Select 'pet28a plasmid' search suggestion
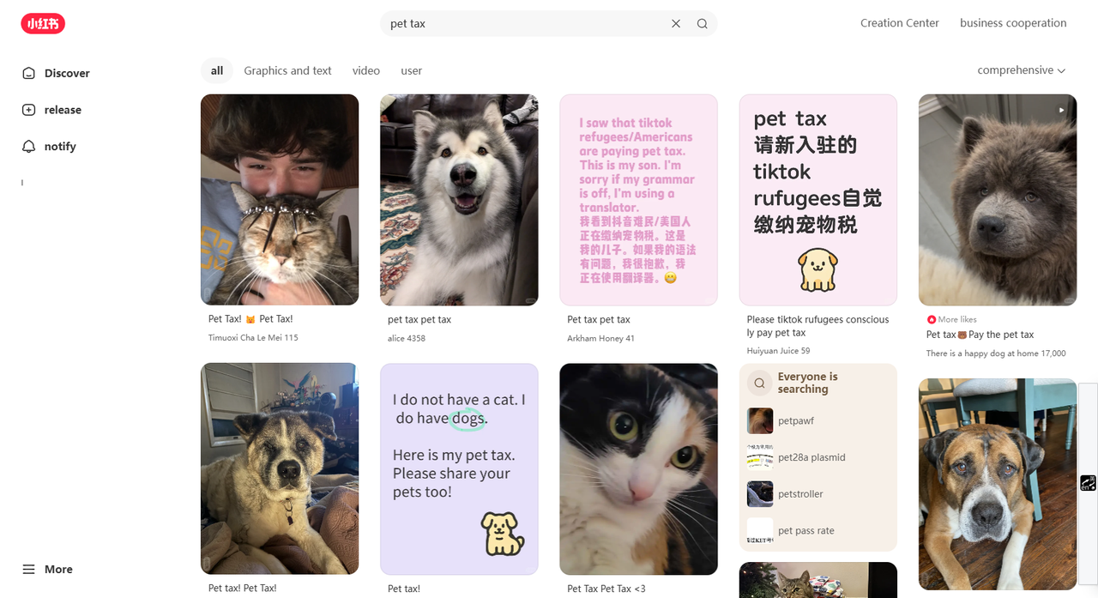 [x=811, y=457]
